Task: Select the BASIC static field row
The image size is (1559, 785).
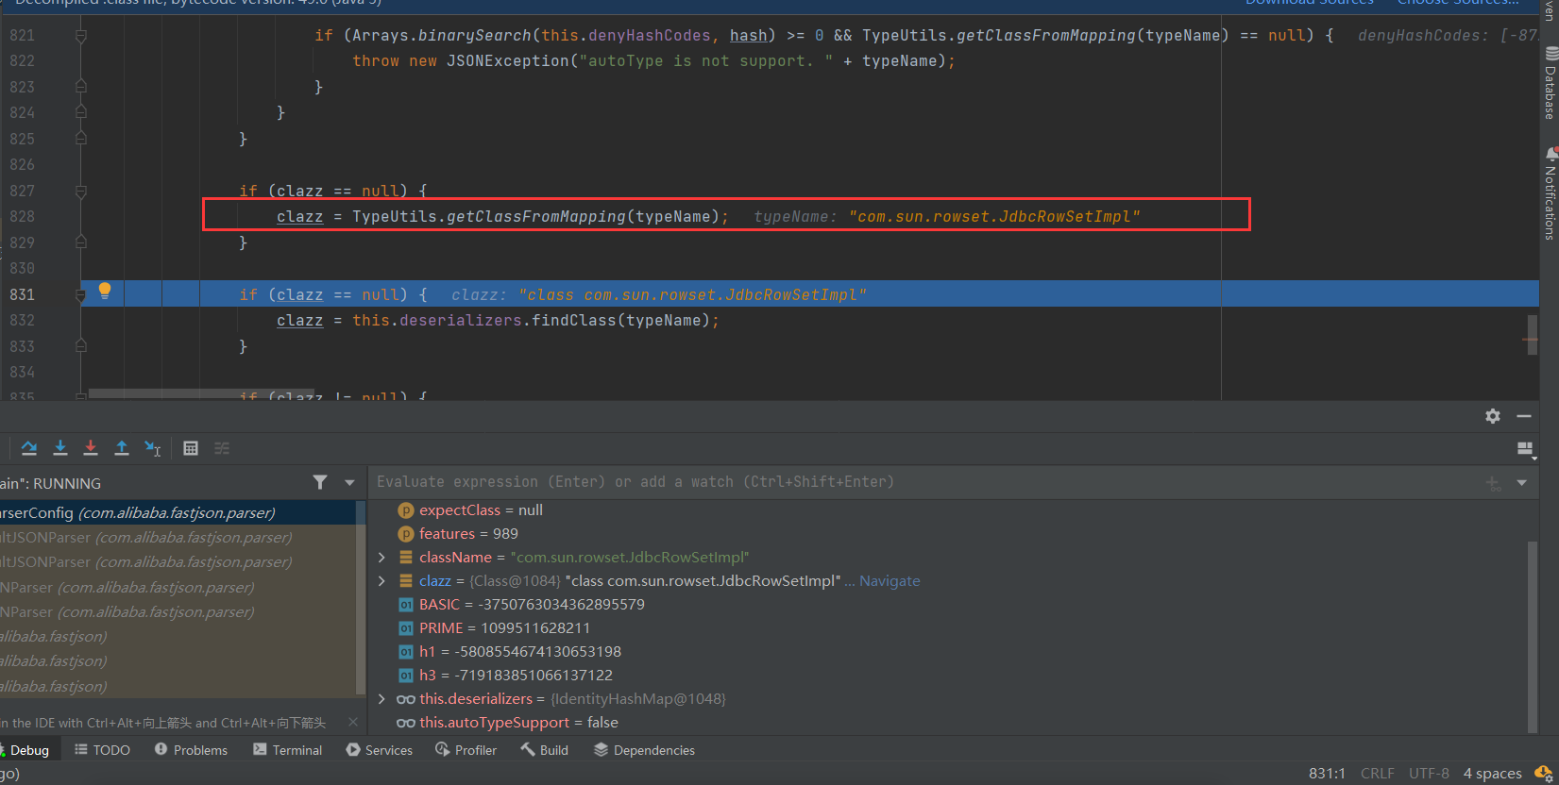Action: click(x=947, y=604)
